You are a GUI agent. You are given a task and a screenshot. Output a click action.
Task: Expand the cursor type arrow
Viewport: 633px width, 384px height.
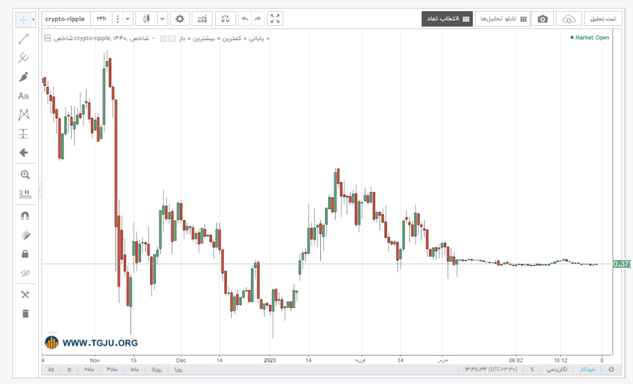coord(34,19)
